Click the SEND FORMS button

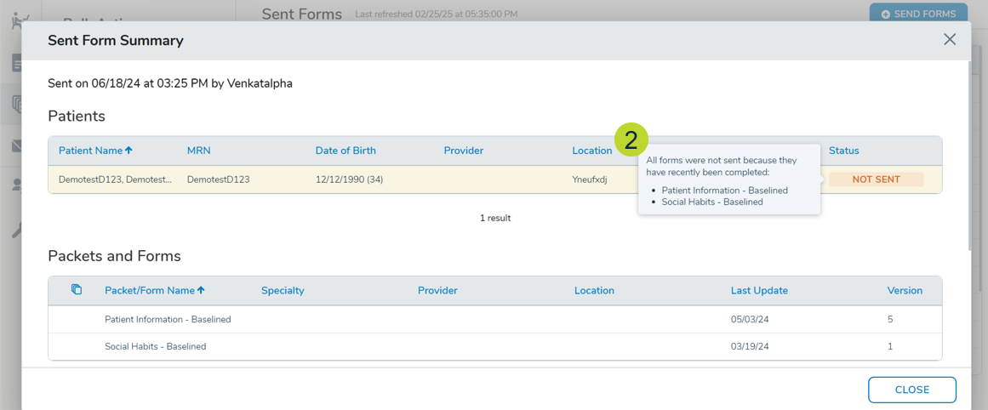click(x=918, y=14)
